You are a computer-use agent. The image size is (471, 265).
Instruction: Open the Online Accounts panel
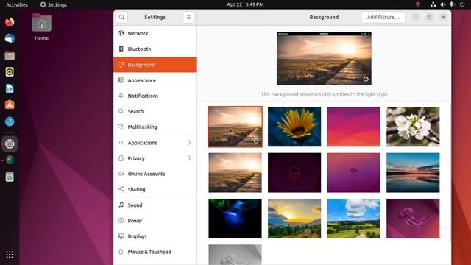point(155,174)
